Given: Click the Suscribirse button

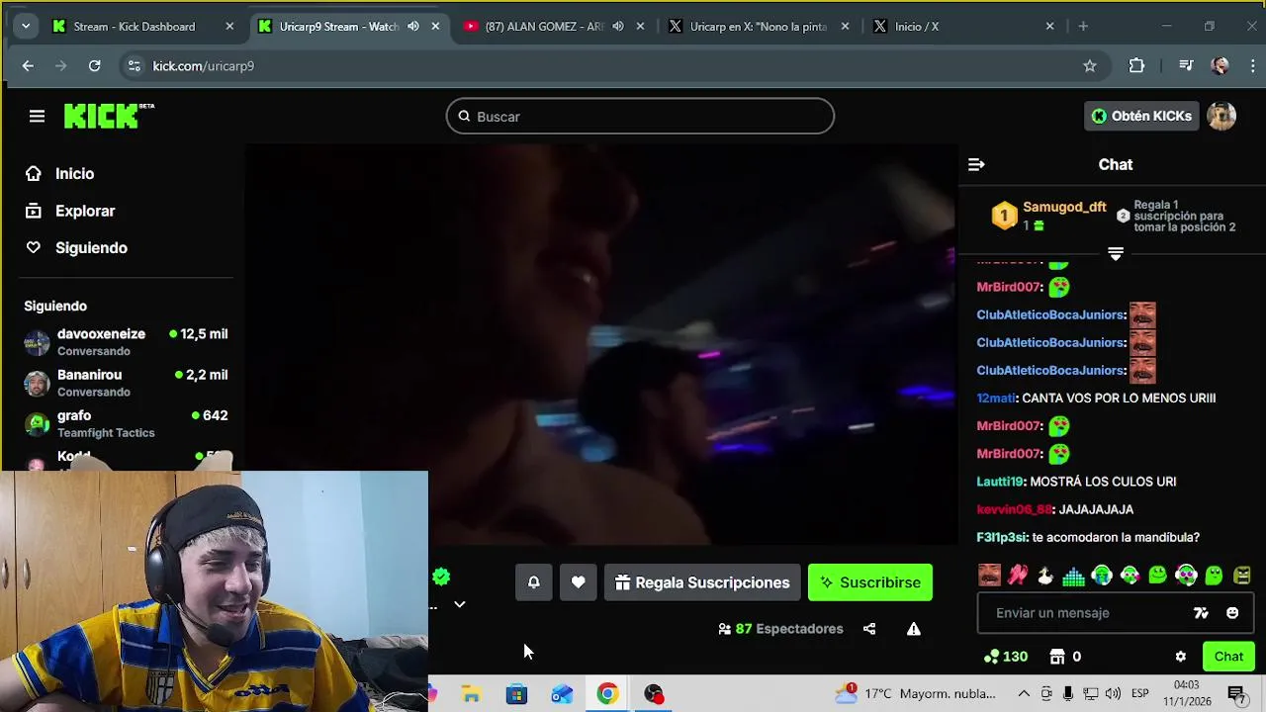Looking at the screenshot, I should click(870, 582).
